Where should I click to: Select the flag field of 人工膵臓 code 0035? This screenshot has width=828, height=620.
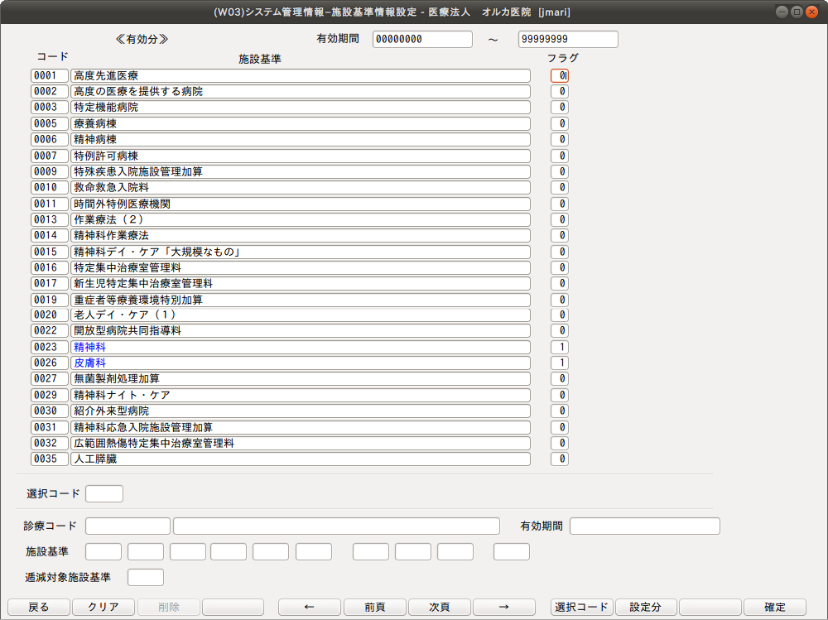(x=558, y=459)
